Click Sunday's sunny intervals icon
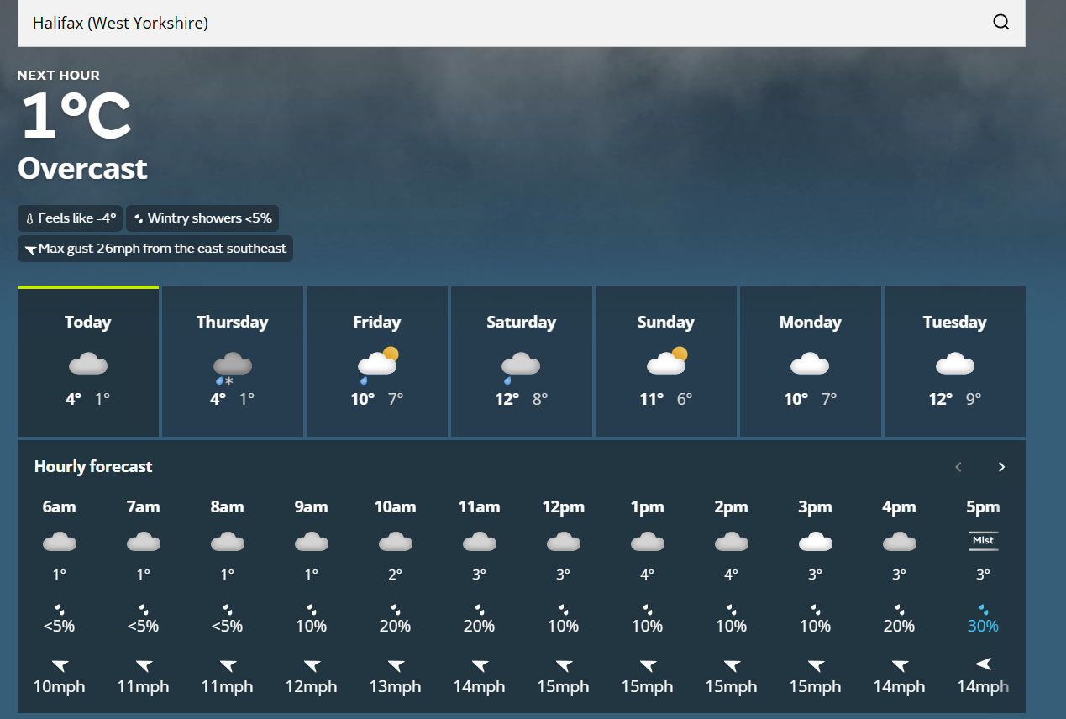 pyautogui.click(x=667, y=361)
